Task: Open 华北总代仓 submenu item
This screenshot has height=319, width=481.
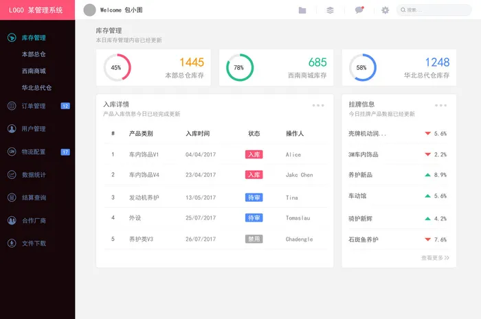Action: [36, 88]
